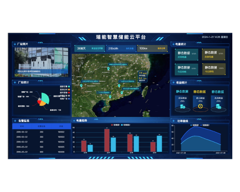
Task: Click the northernmost location pin on map
Action: [x=108, y=69]
